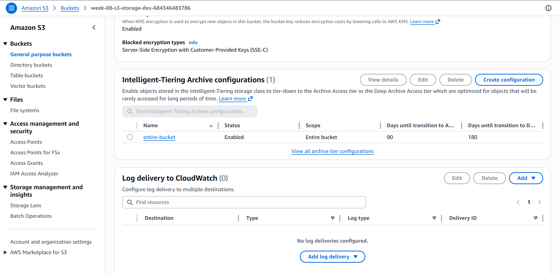
Task: Collapse Access management and security section
Action: [x=5, y=124]
